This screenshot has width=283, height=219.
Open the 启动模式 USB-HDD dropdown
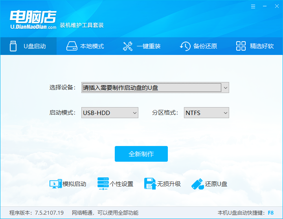click(x=110, y=113)
